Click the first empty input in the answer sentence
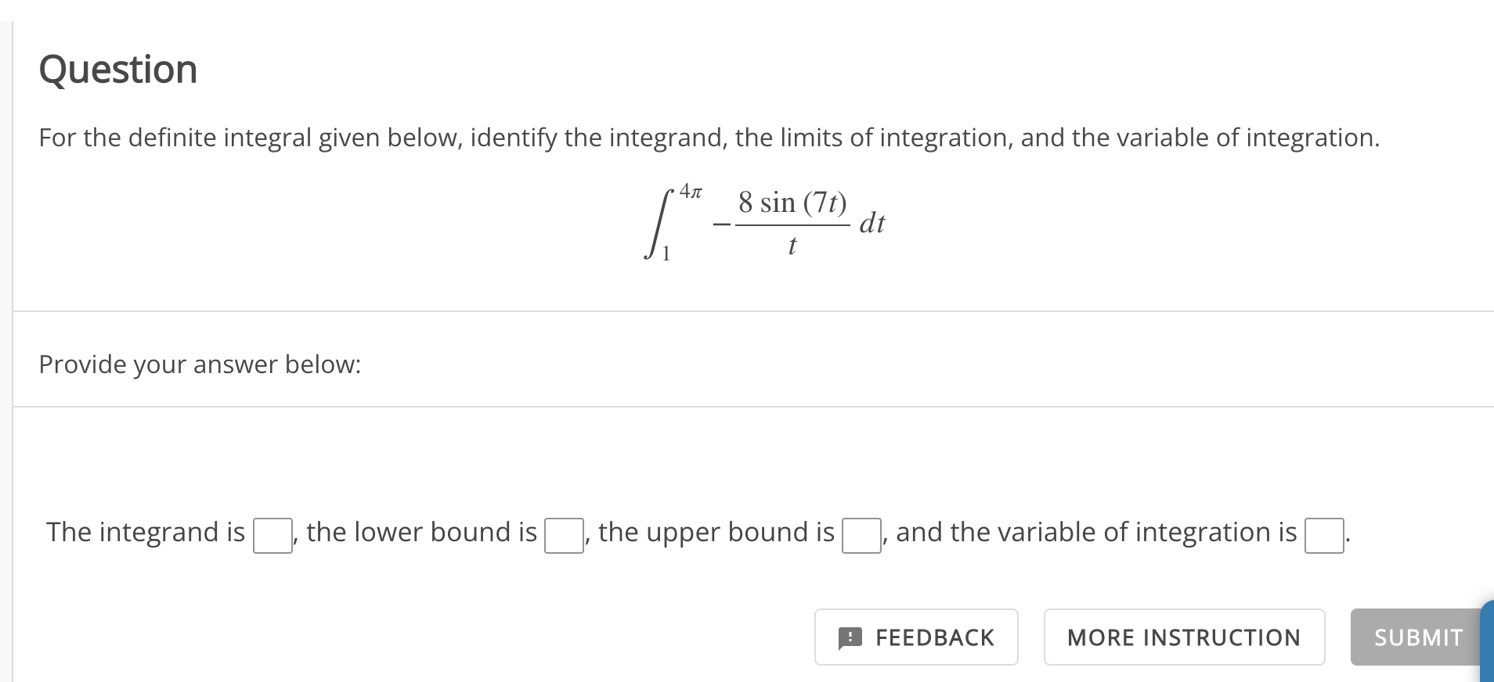The image size is (1494, 682). (271, 537)
